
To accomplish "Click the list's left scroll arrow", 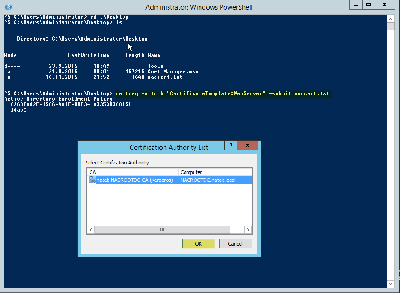I will point(91,230).
